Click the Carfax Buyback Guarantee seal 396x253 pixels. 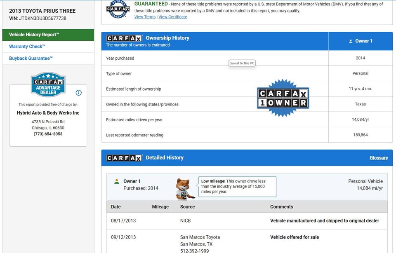coord(118,9)
